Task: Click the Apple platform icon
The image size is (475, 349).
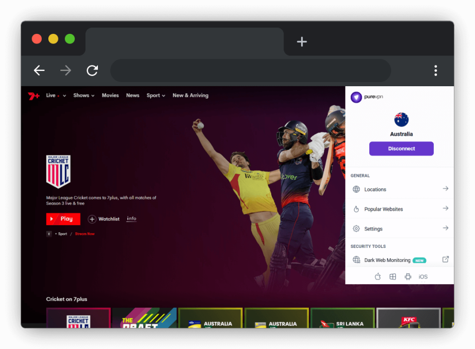Action: [x=378, y=277]
